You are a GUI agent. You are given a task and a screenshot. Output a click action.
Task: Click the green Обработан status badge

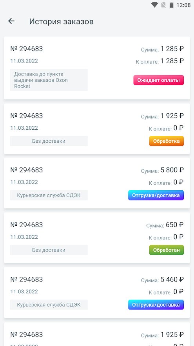coord(167,250)
